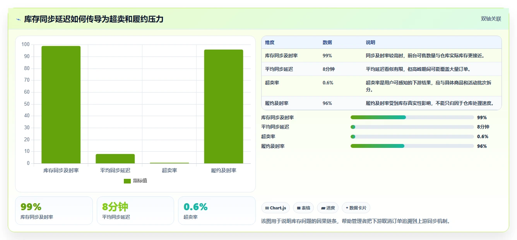Click the 平均同步延迟 progress row label

(275, 127)
